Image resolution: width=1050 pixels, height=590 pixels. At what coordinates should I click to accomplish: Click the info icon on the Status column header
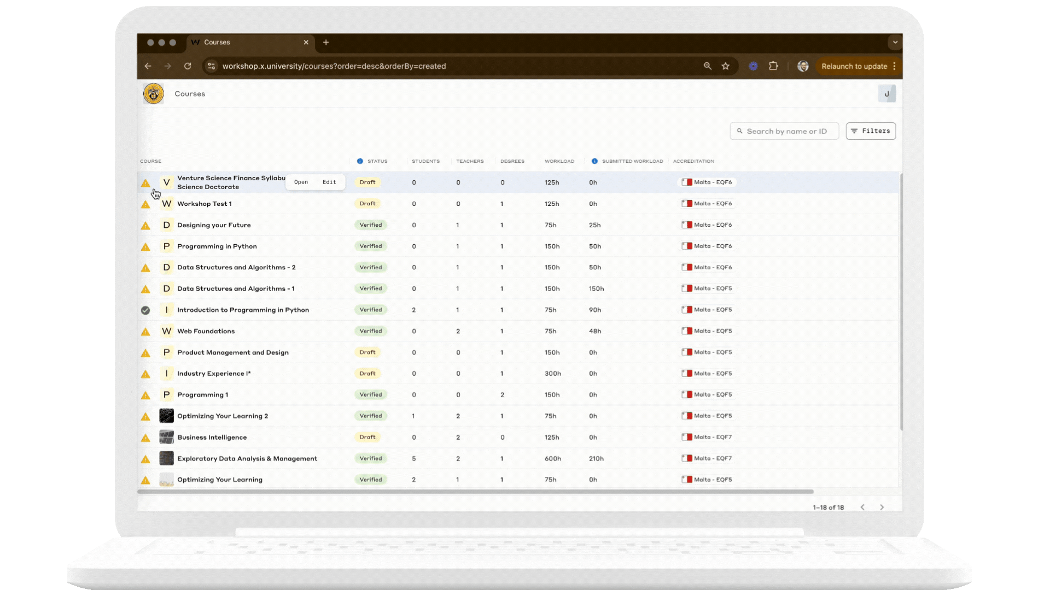pos(360,161)
